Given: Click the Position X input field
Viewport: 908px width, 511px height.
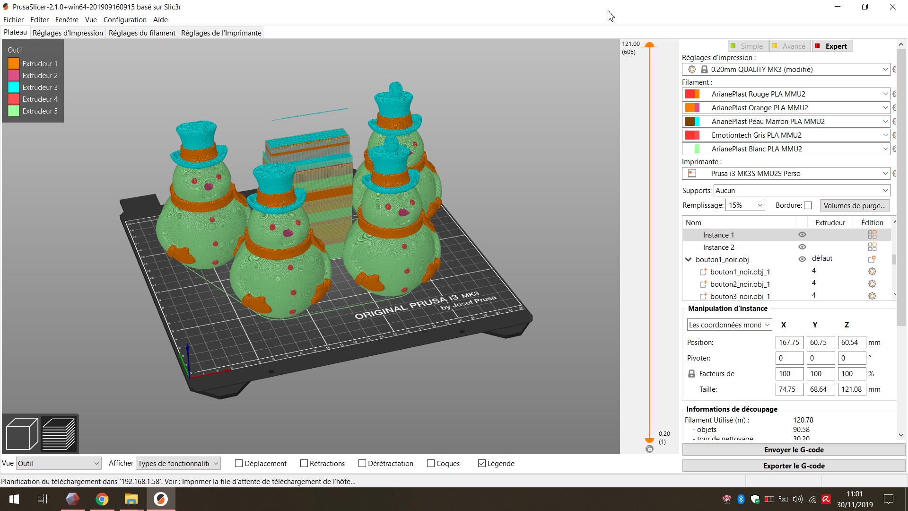Looking at the screenshot, I should click(x=789, y=343).
